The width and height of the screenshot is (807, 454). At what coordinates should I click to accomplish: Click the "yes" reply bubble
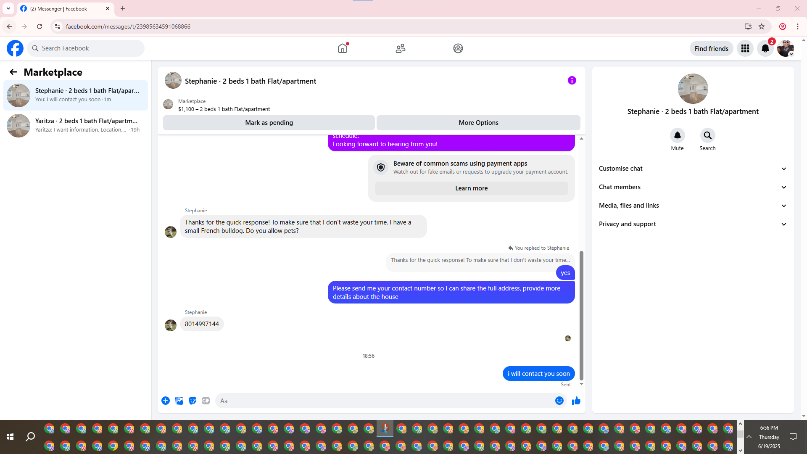tap(565, 273)
